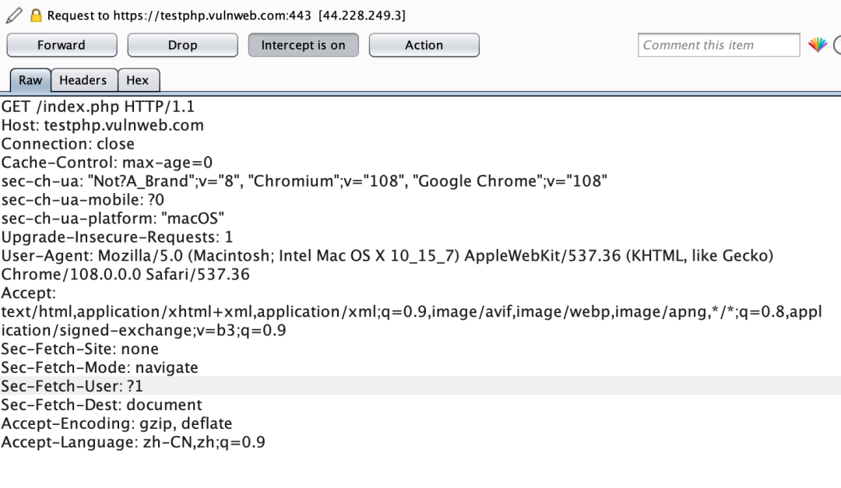Click the yellow HTTPS lock icon
841x488 pixels.
36,16
